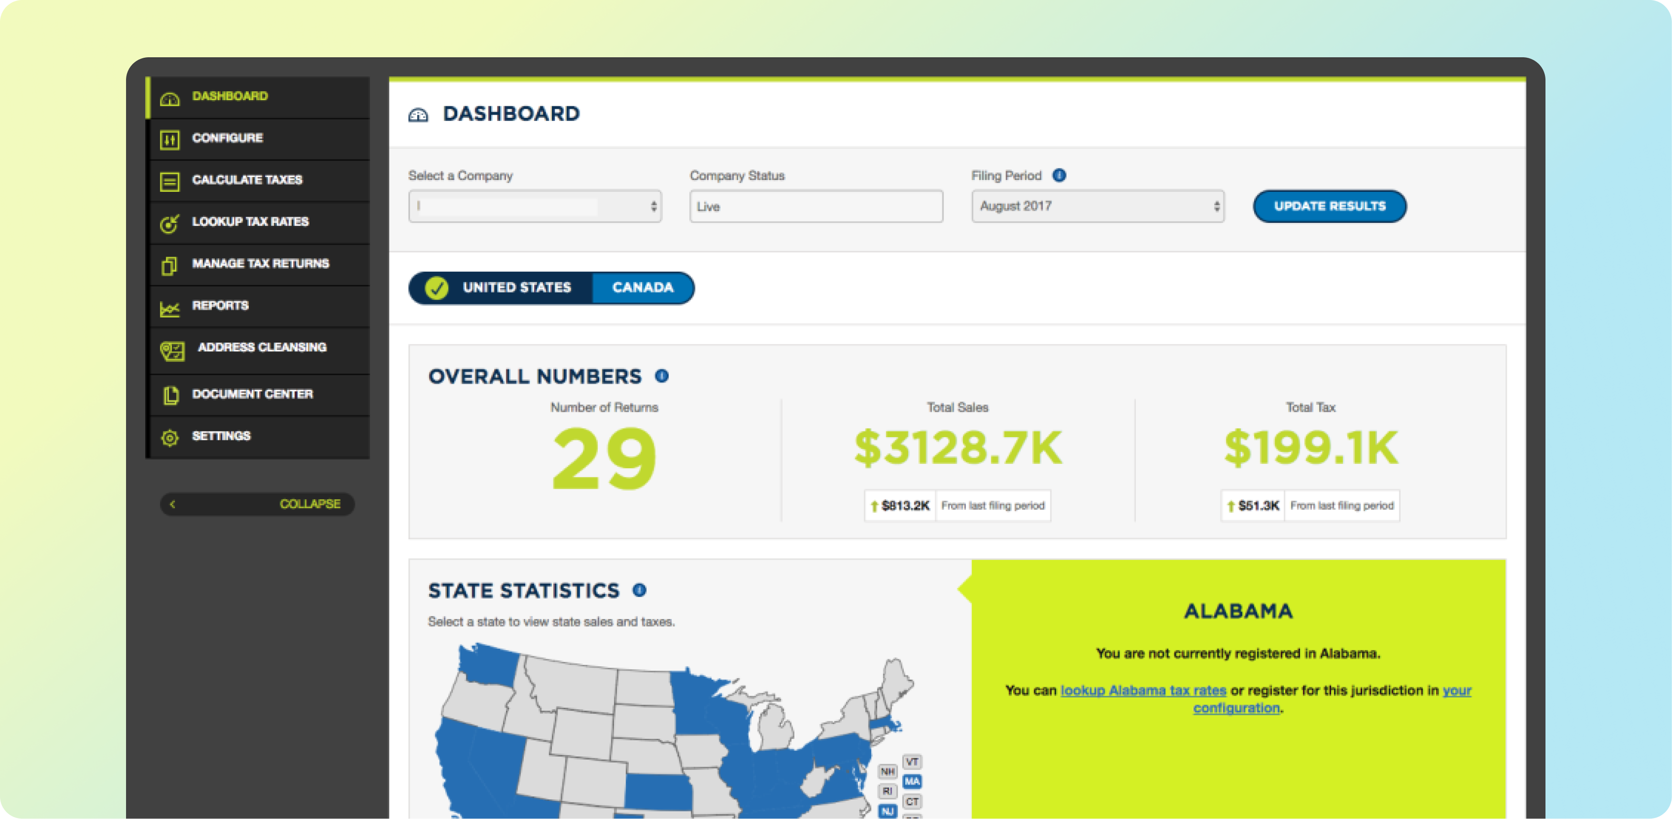Click the Manage Tax Returns documents icon
The image size is (1672, 819).
pos(169,265)
